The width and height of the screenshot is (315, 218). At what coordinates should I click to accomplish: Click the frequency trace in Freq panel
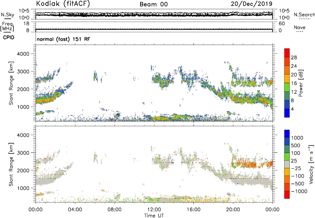154,29
